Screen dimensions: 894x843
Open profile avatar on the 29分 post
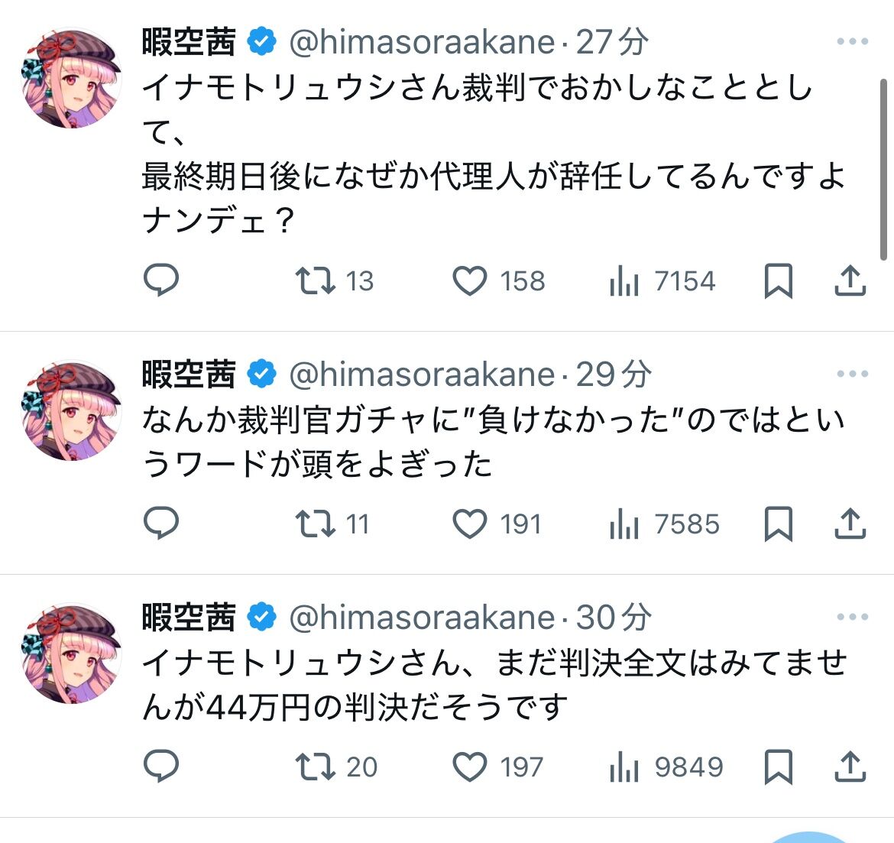pyautogui.click(x=71, y=410)
